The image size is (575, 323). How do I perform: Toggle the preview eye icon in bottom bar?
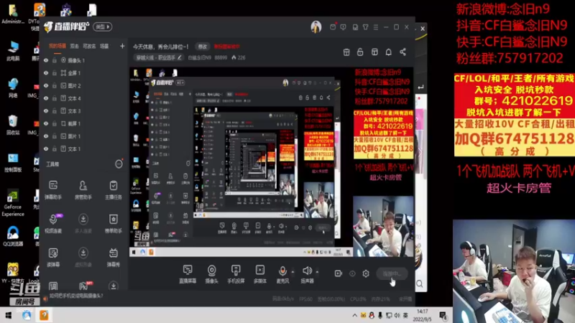tap(352, 273)
